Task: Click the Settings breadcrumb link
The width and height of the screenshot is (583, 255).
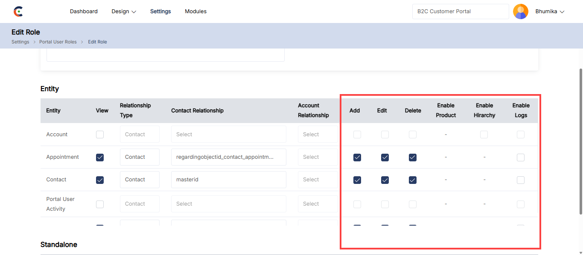Action: pos(20,42)
